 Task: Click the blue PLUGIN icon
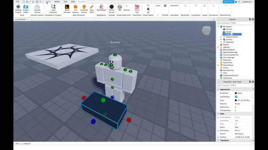point(165,5)
